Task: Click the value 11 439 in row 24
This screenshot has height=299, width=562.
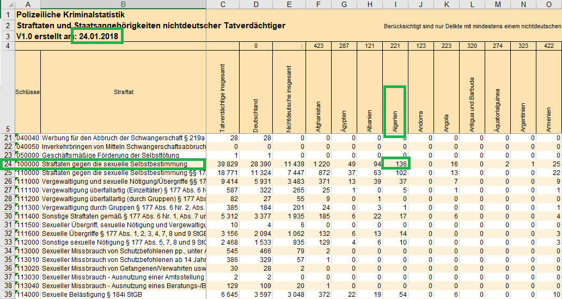Action: tap(289, 164)
